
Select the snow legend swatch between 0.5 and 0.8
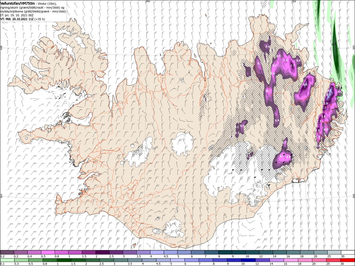click(x=48, y=252)
